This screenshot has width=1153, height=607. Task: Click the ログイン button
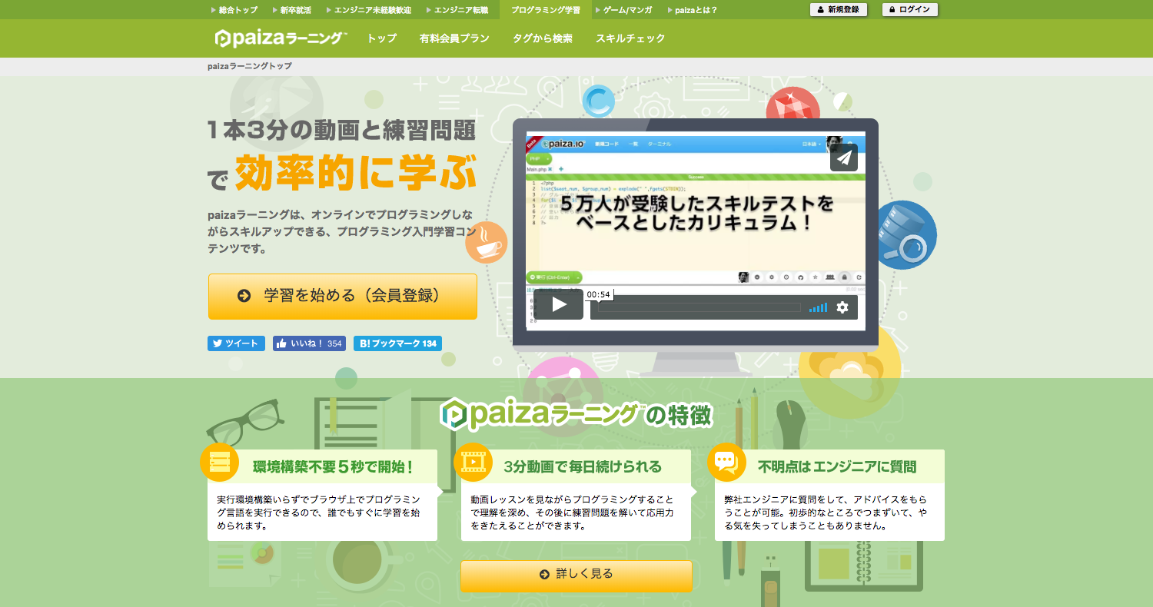[910, 10]
